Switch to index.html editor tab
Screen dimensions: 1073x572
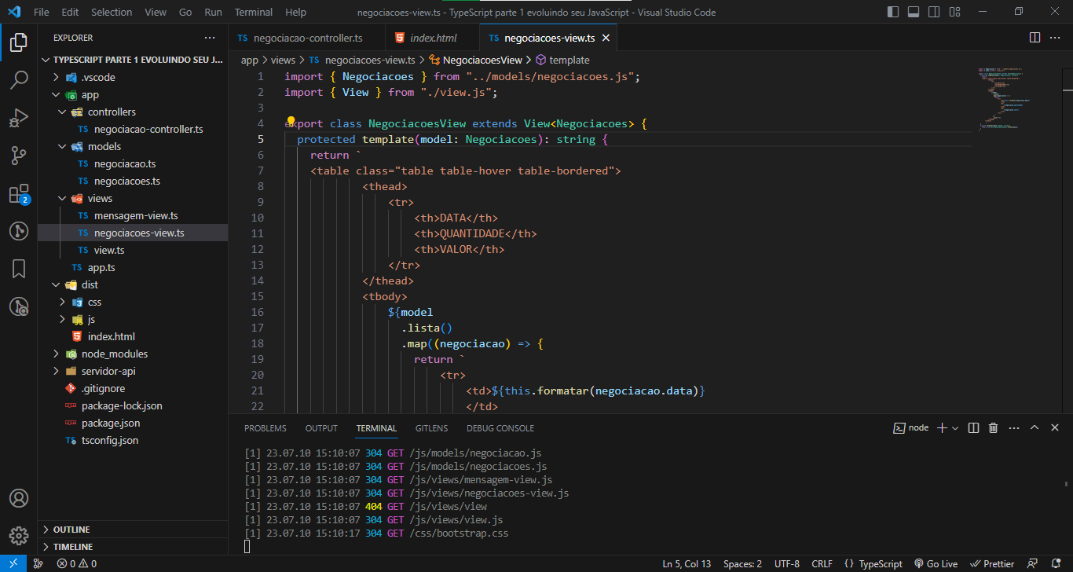coord(433,38)
